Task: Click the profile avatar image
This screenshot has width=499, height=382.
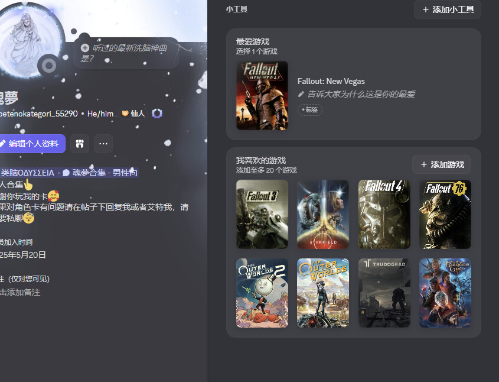Action: coord(29,40)
